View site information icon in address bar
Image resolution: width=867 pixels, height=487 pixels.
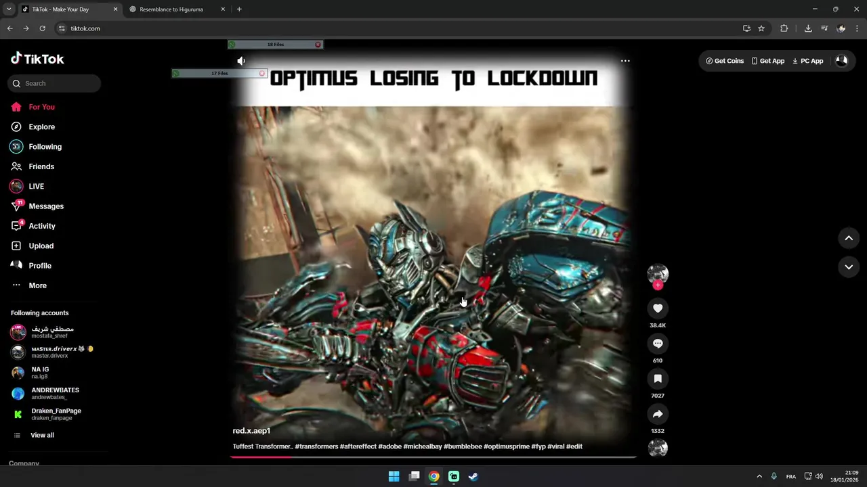[62, 28]
